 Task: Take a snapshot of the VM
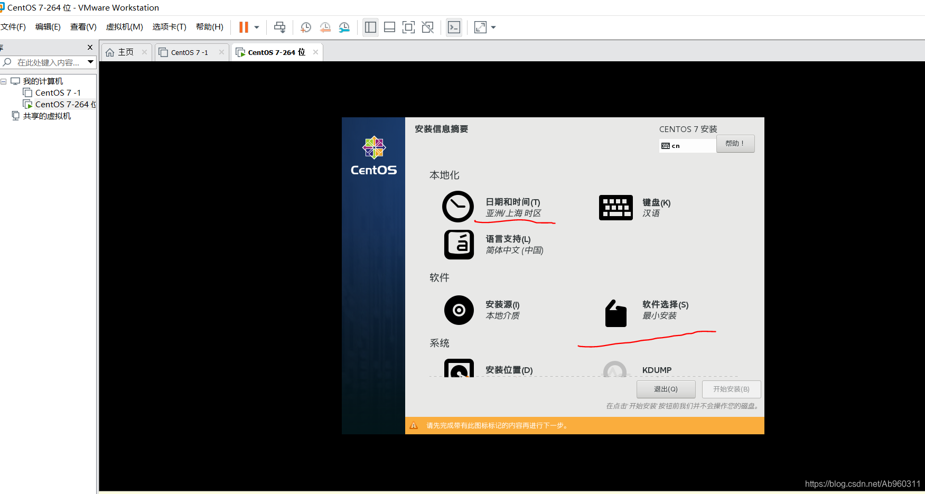306,27
